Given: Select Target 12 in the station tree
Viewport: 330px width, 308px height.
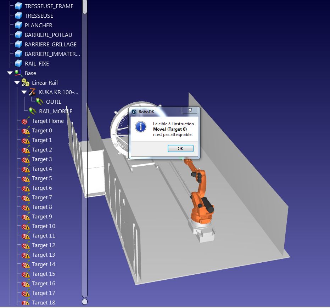Looking at the screenshot, I should (43, 245).
